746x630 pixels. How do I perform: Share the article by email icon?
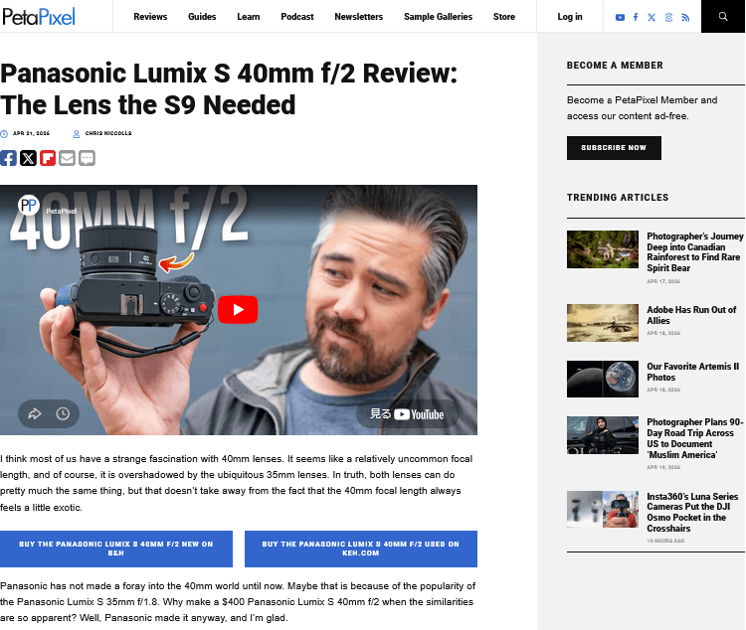67,158
